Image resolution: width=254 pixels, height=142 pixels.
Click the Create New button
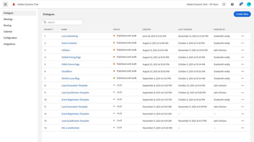tap(242, 14)
